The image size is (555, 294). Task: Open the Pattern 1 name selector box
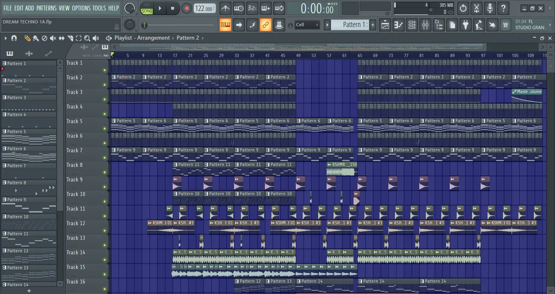(349, 25)
